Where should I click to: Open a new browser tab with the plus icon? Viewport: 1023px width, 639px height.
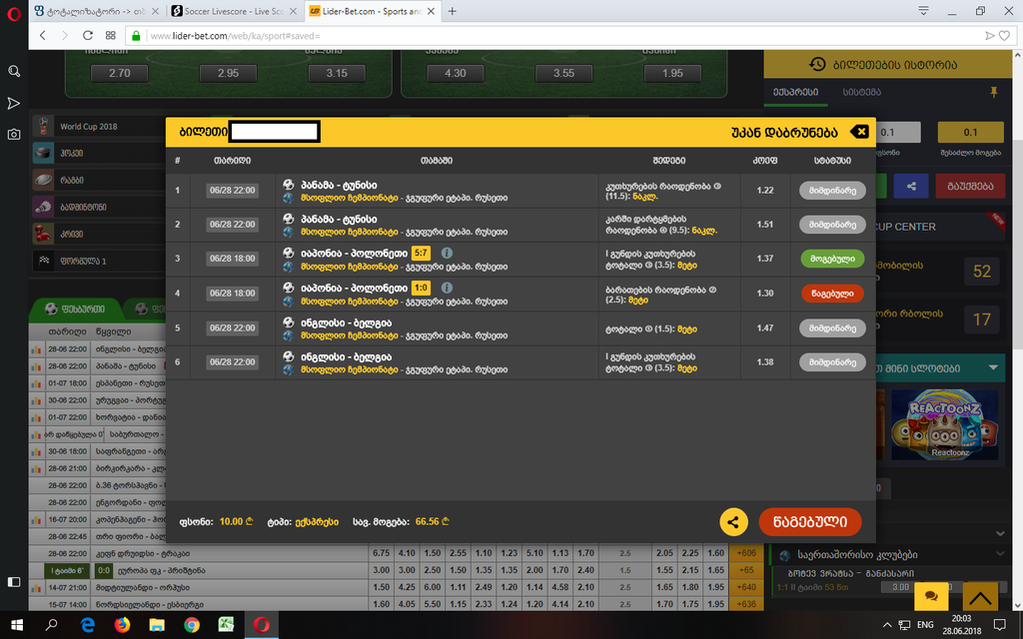(x=453, y=11)
